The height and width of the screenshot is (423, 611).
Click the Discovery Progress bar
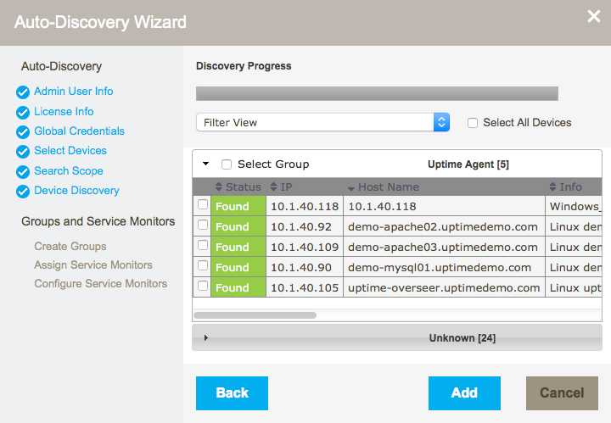(377, 93)
